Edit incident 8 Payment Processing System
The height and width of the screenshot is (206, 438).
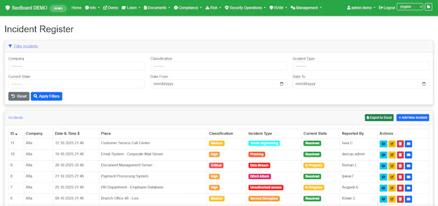coord(392,177)
